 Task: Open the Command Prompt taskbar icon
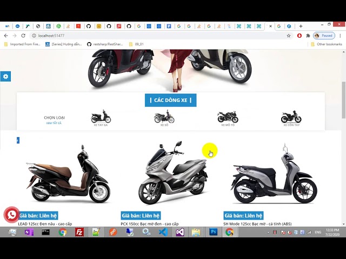coord(45,232)
